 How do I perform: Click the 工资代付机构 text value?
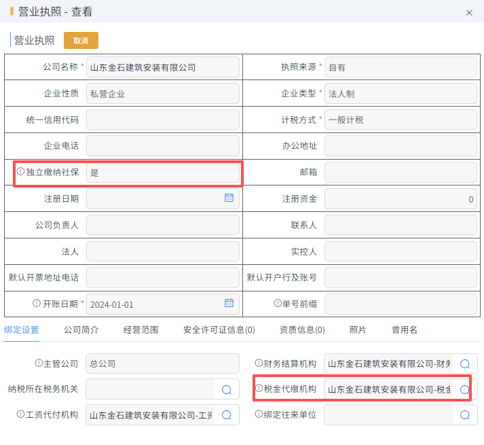[x=151, y=415]
